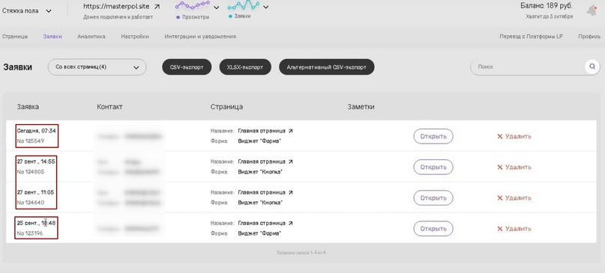
Task: Click the Баланс: 189 руб. text
Action: click(547, 6)
